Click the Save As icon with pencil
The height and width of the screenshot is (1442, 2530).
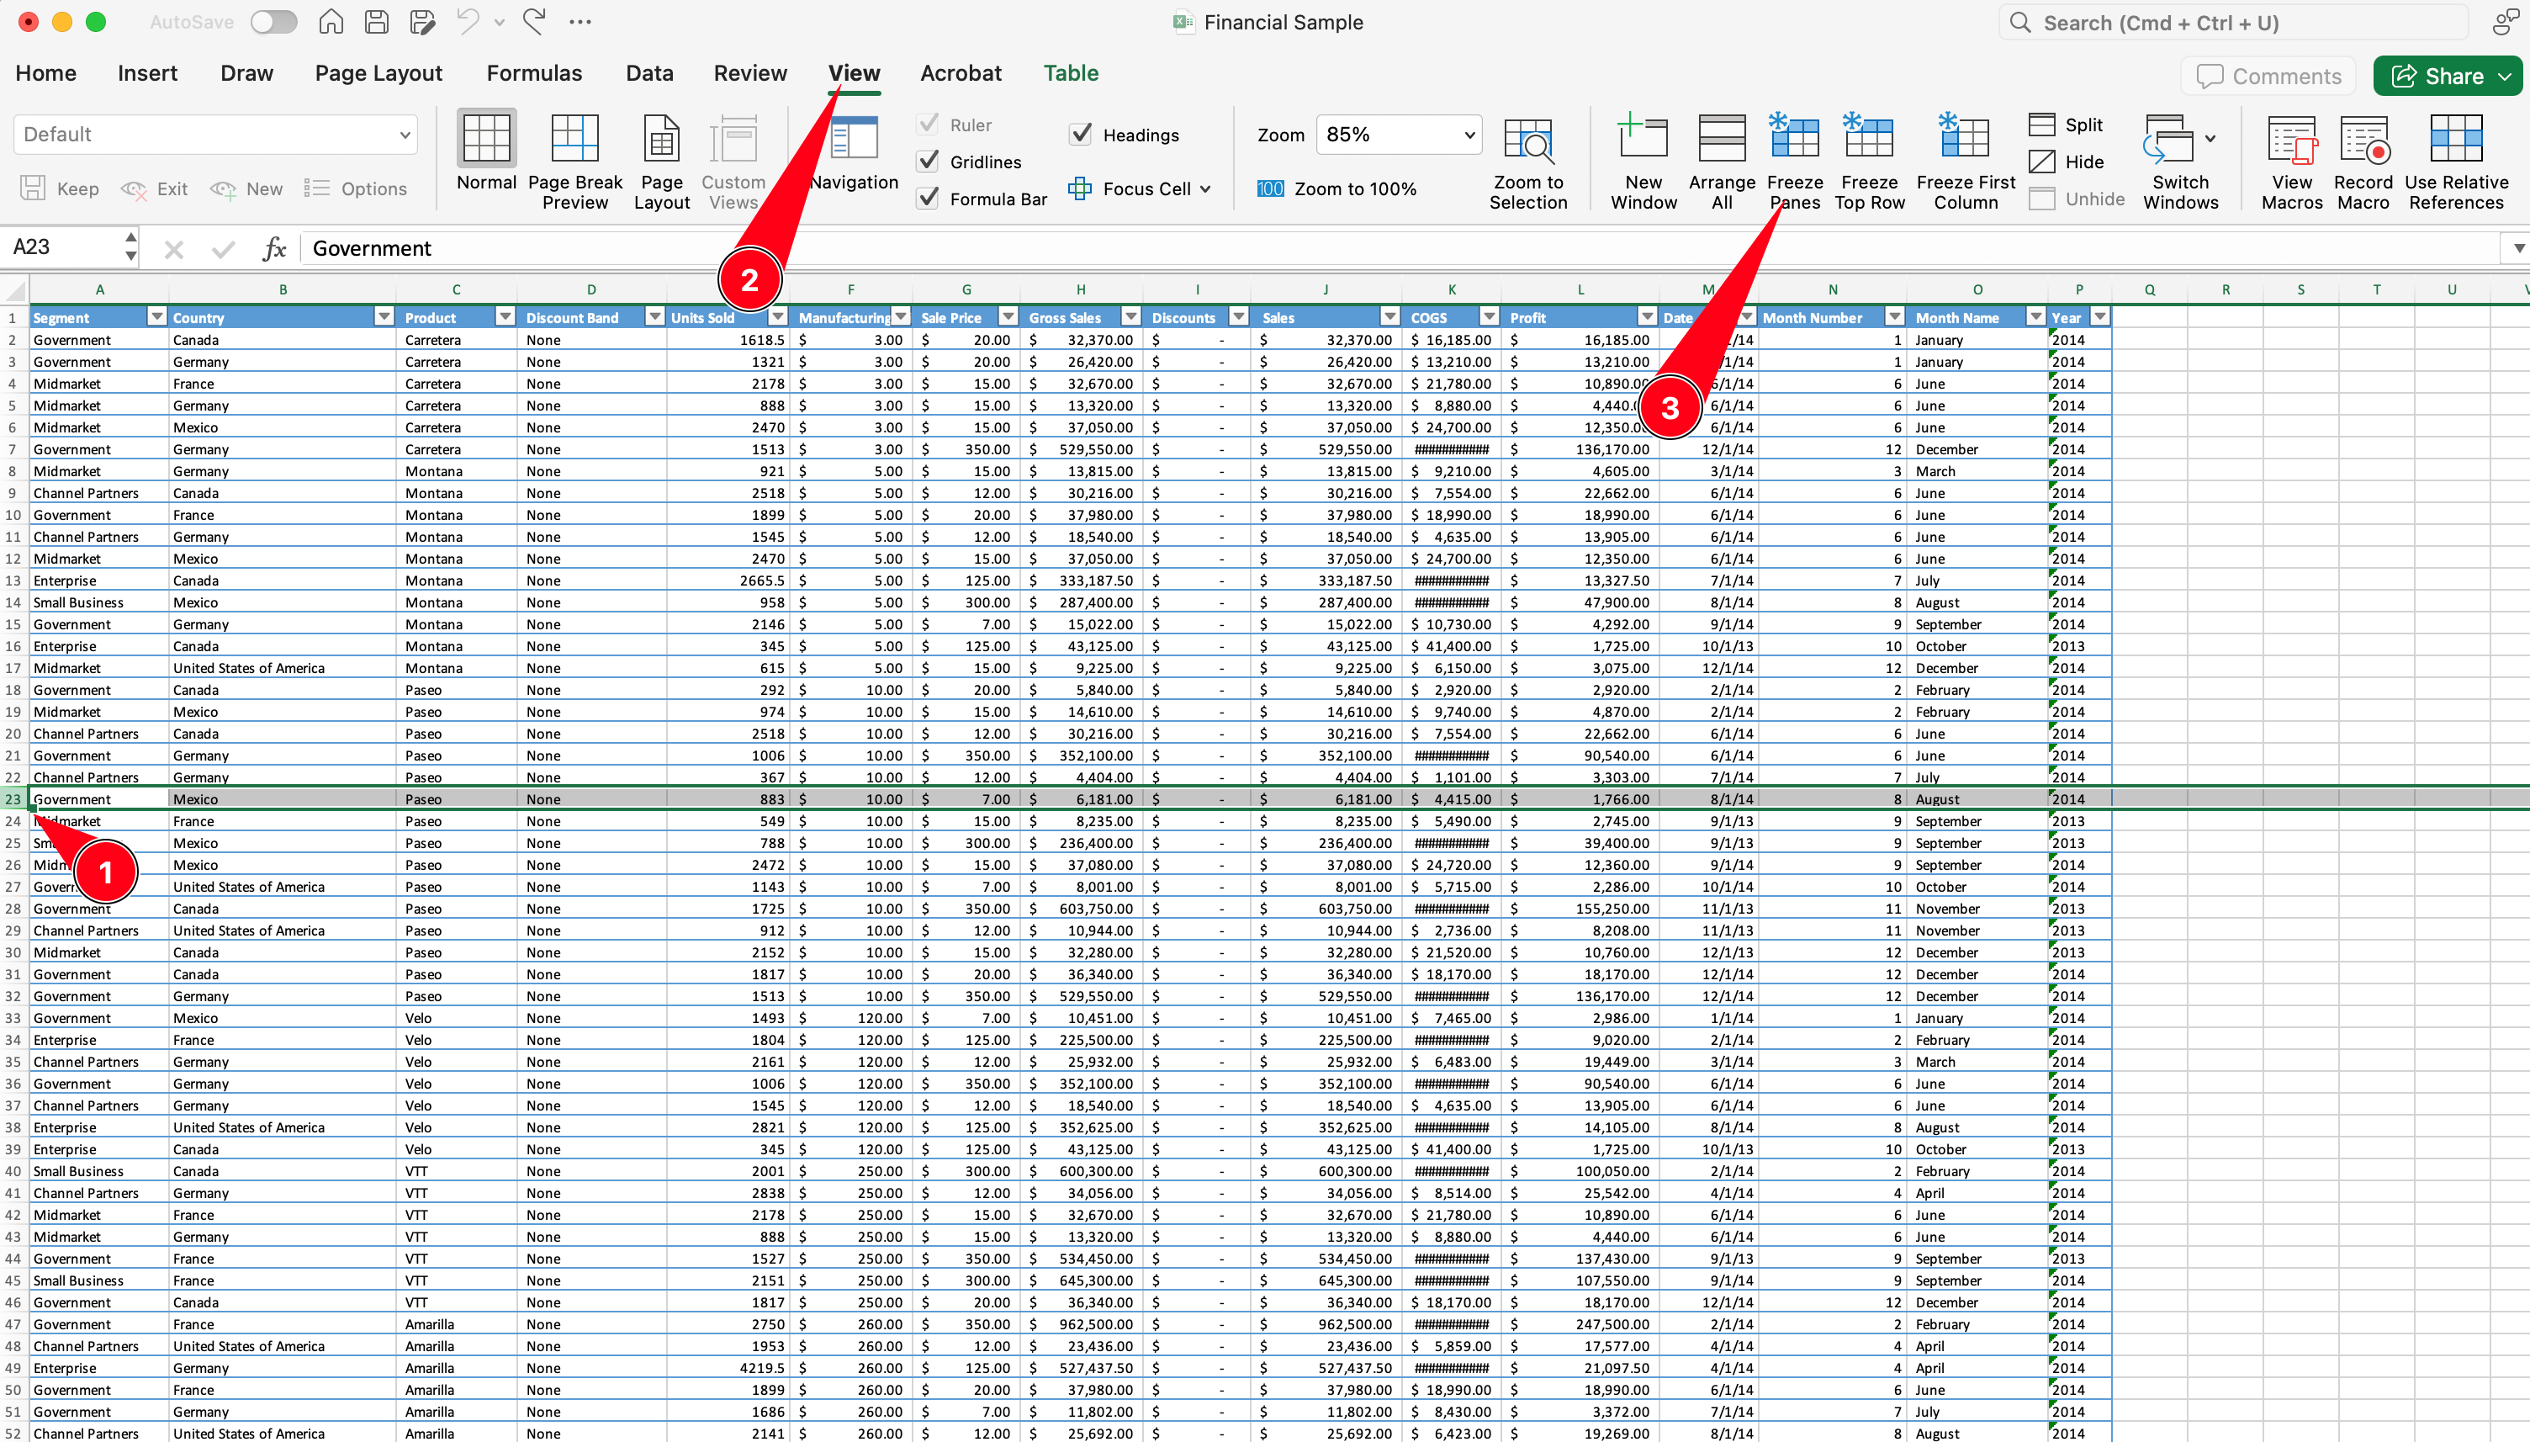pos(423,22)
